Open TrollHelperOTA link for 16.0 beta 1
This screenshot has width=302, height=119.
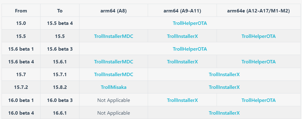(258, 100)
